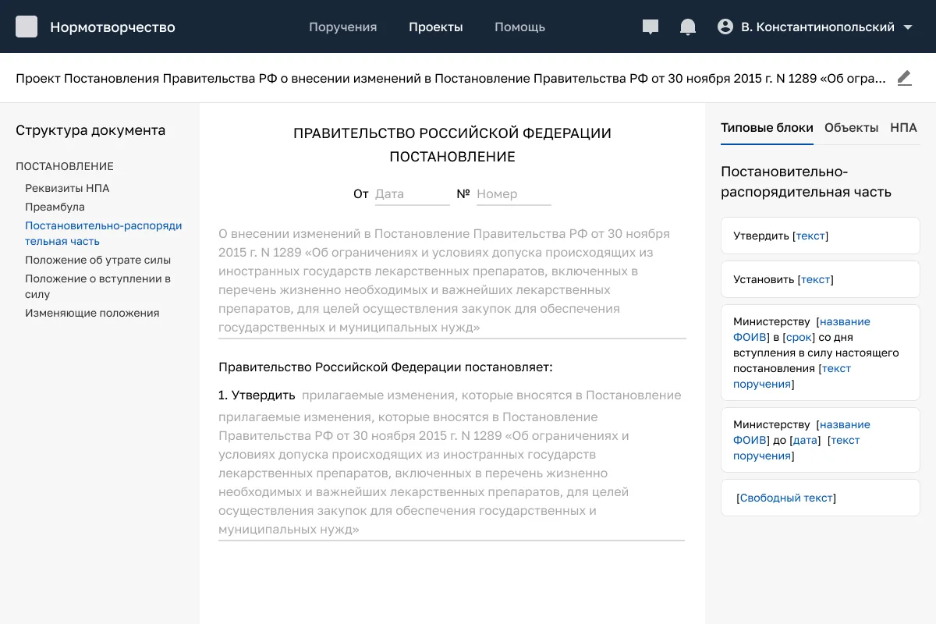The width and height of the screenshot is (936, 624).
Task: Click the ПОСТАНОВЛЕНИЕ heading in document
Action: click(x=452, y=157)
